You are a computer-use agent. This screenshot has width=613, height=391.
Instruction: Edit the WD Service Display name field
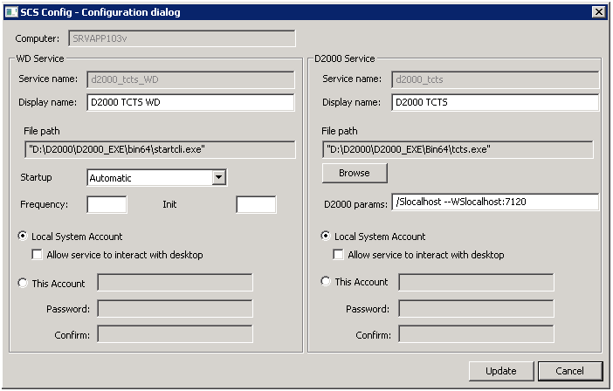tap(190, 103)
